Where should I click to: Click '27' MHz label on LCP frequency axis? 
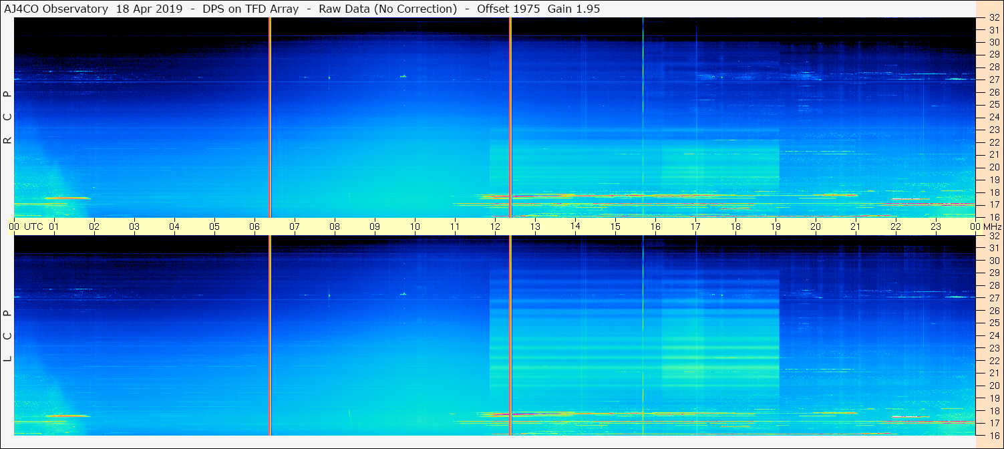point(994,298)
